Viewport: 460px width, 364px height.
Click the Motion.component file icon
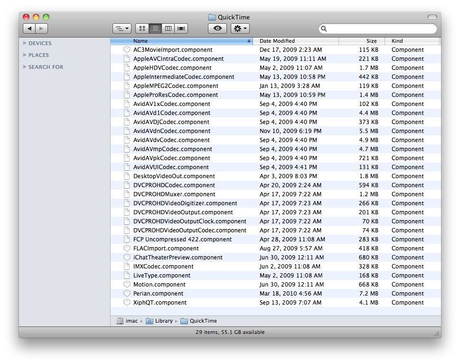tap(127, 285)
